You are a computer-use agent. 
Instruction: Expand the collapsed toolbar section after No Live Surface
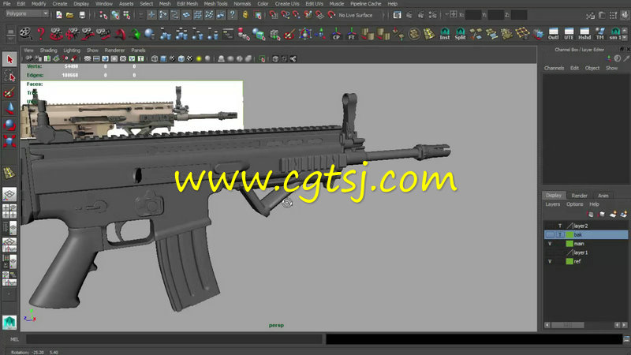coord(385,15)
